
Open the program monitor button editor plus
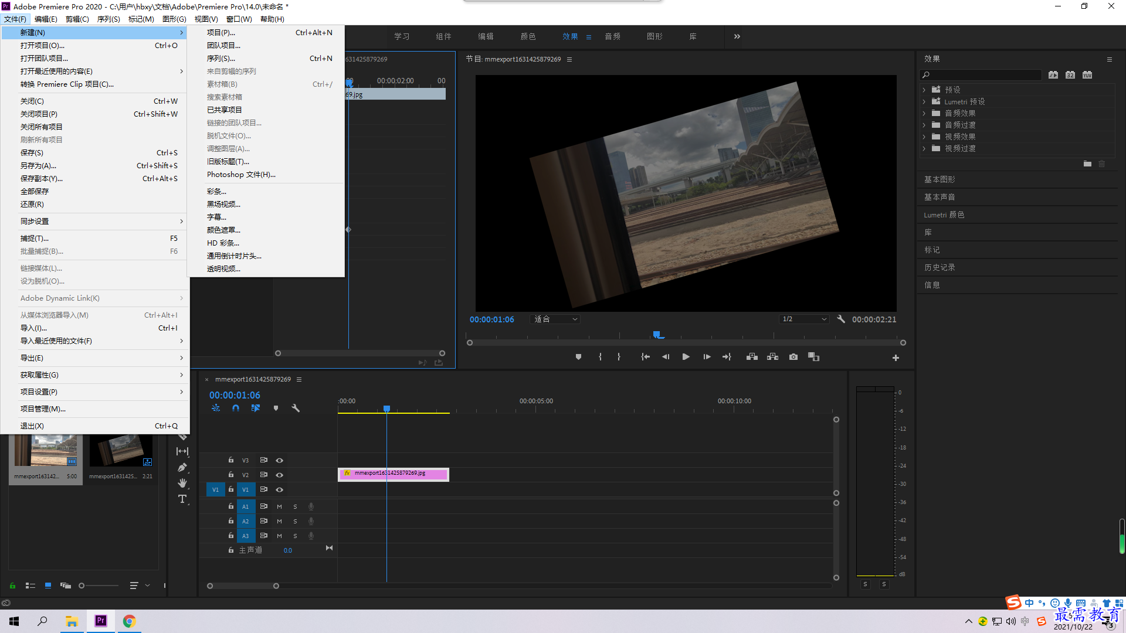pos(896,358)
